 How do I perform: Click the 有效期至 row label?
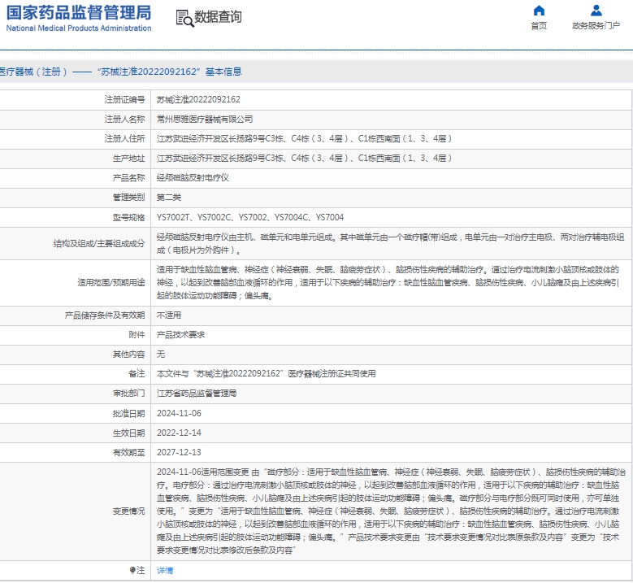(128, 452)
